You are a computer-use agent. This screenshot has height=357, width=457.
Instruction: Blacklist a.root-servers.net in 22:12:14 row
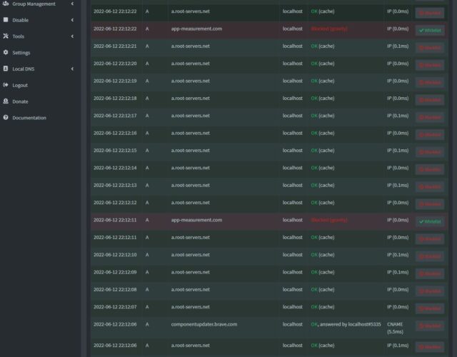tap(430, 169)
